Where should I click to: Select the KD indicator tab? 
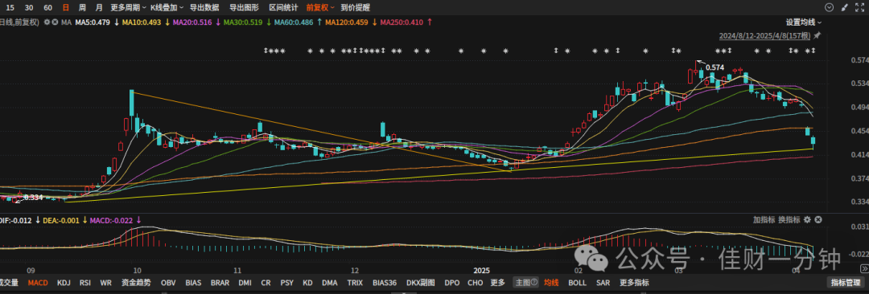tap(307, 283)
